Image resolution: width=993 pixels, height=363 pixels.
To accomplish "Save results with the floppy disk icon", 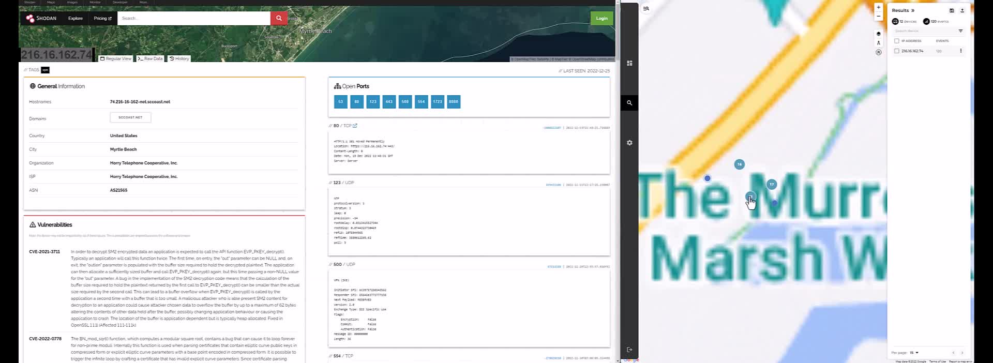I will [952, 10].
